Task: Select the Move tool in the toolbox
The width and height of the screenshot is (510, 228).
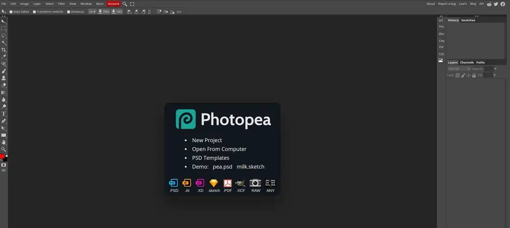Action: pos(4,21)
